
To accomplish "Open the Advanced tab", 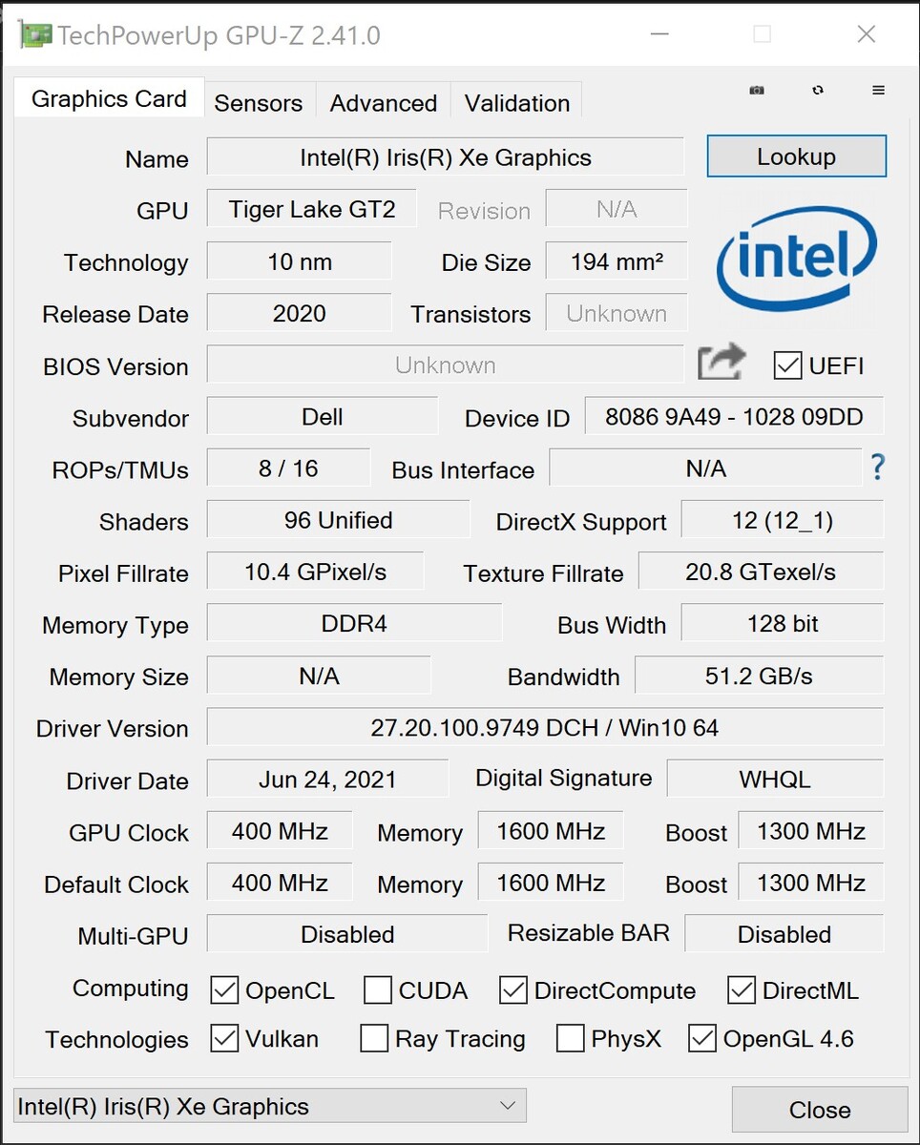I will pyautogui.click(x=383, y=103).
